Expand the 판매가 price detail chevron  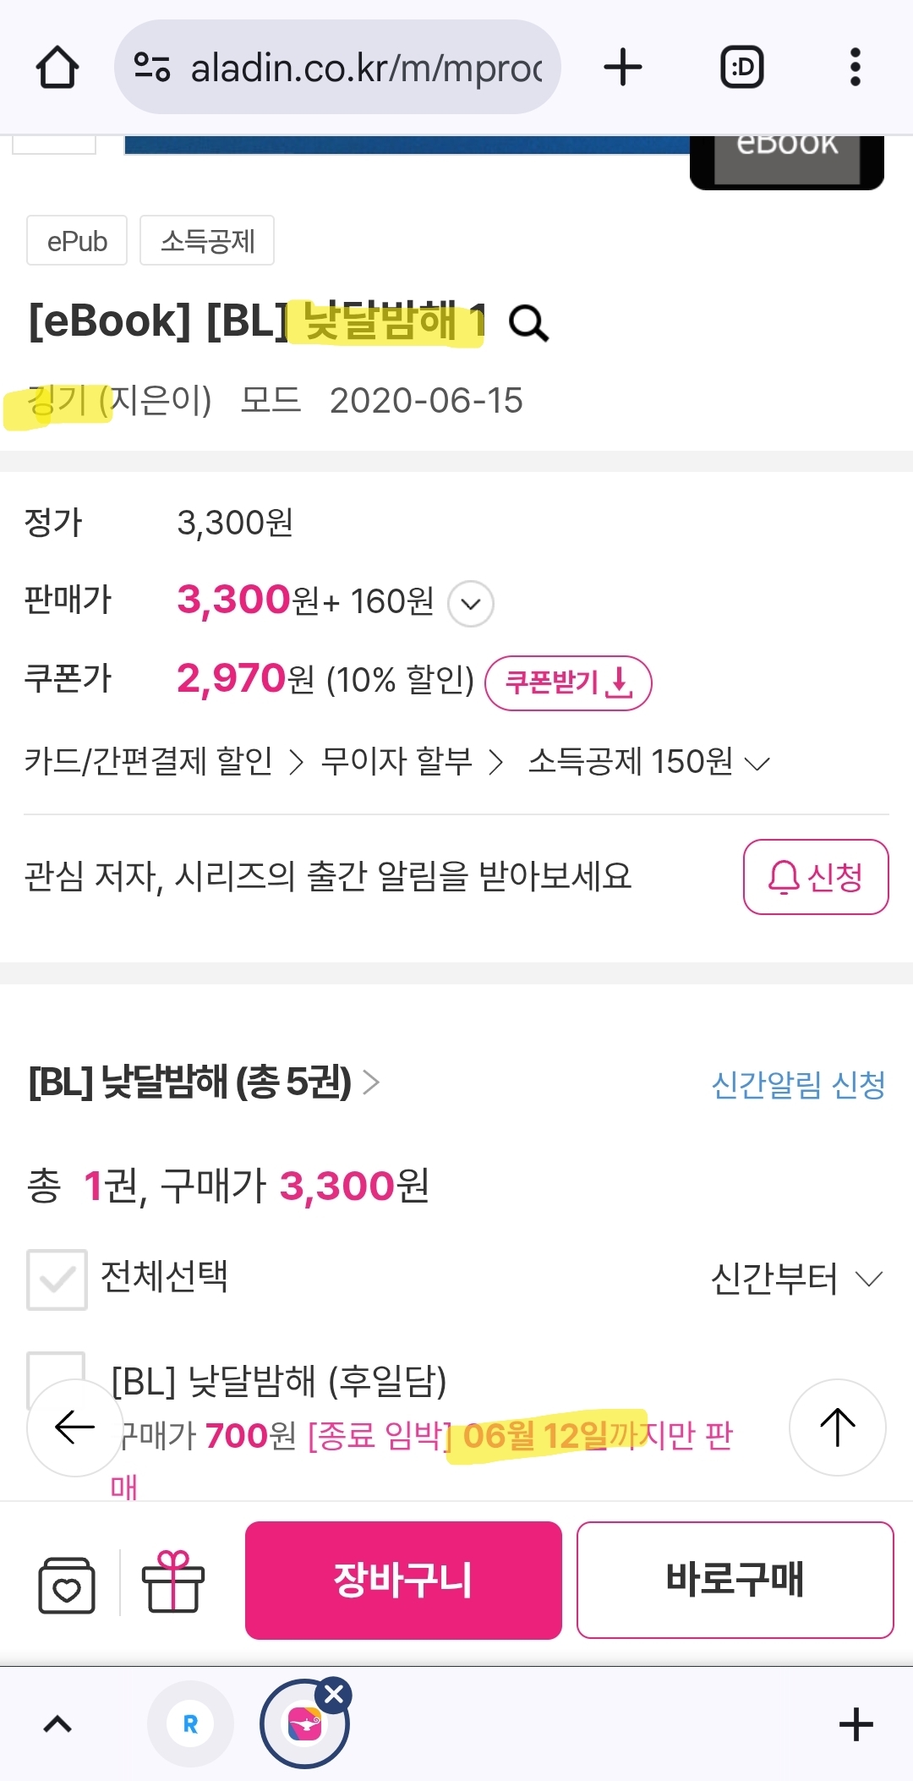coord(471,604)
